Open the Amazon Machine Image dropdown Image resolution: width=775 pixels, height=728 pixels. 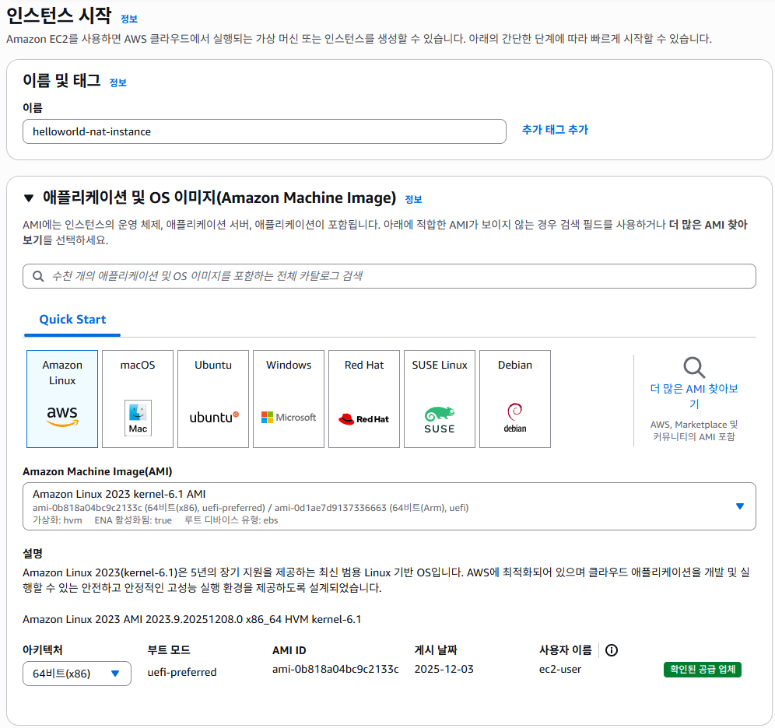[390, 506]
